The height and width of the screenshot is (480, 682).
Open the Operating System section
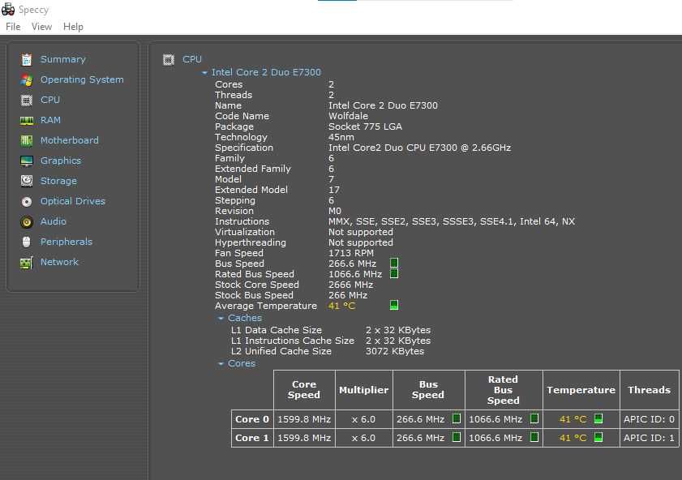[x=82, y=79]
